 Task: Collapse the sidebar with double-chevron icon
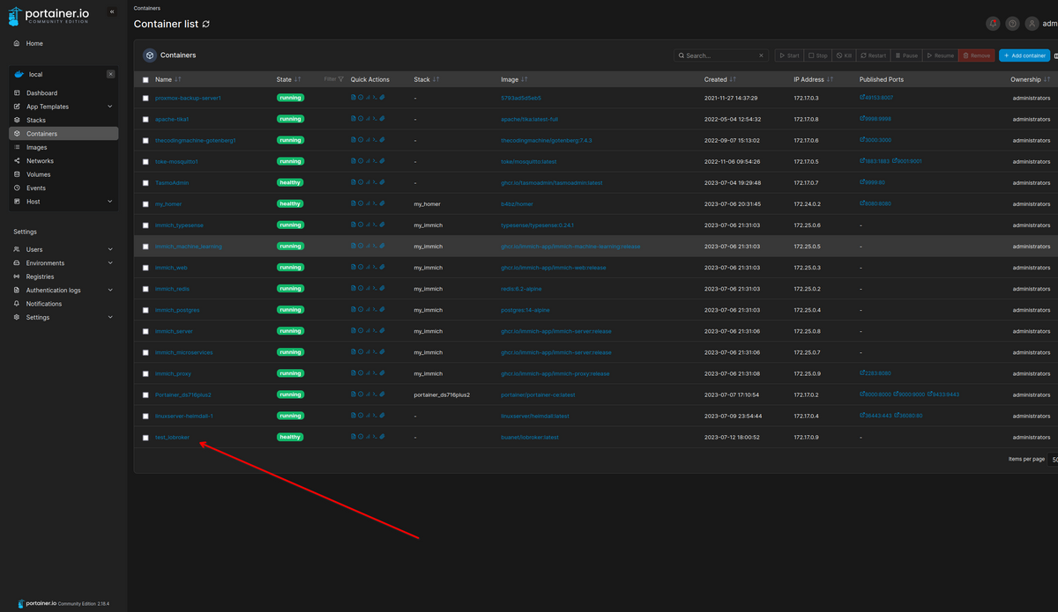click(x=112, y=12)
